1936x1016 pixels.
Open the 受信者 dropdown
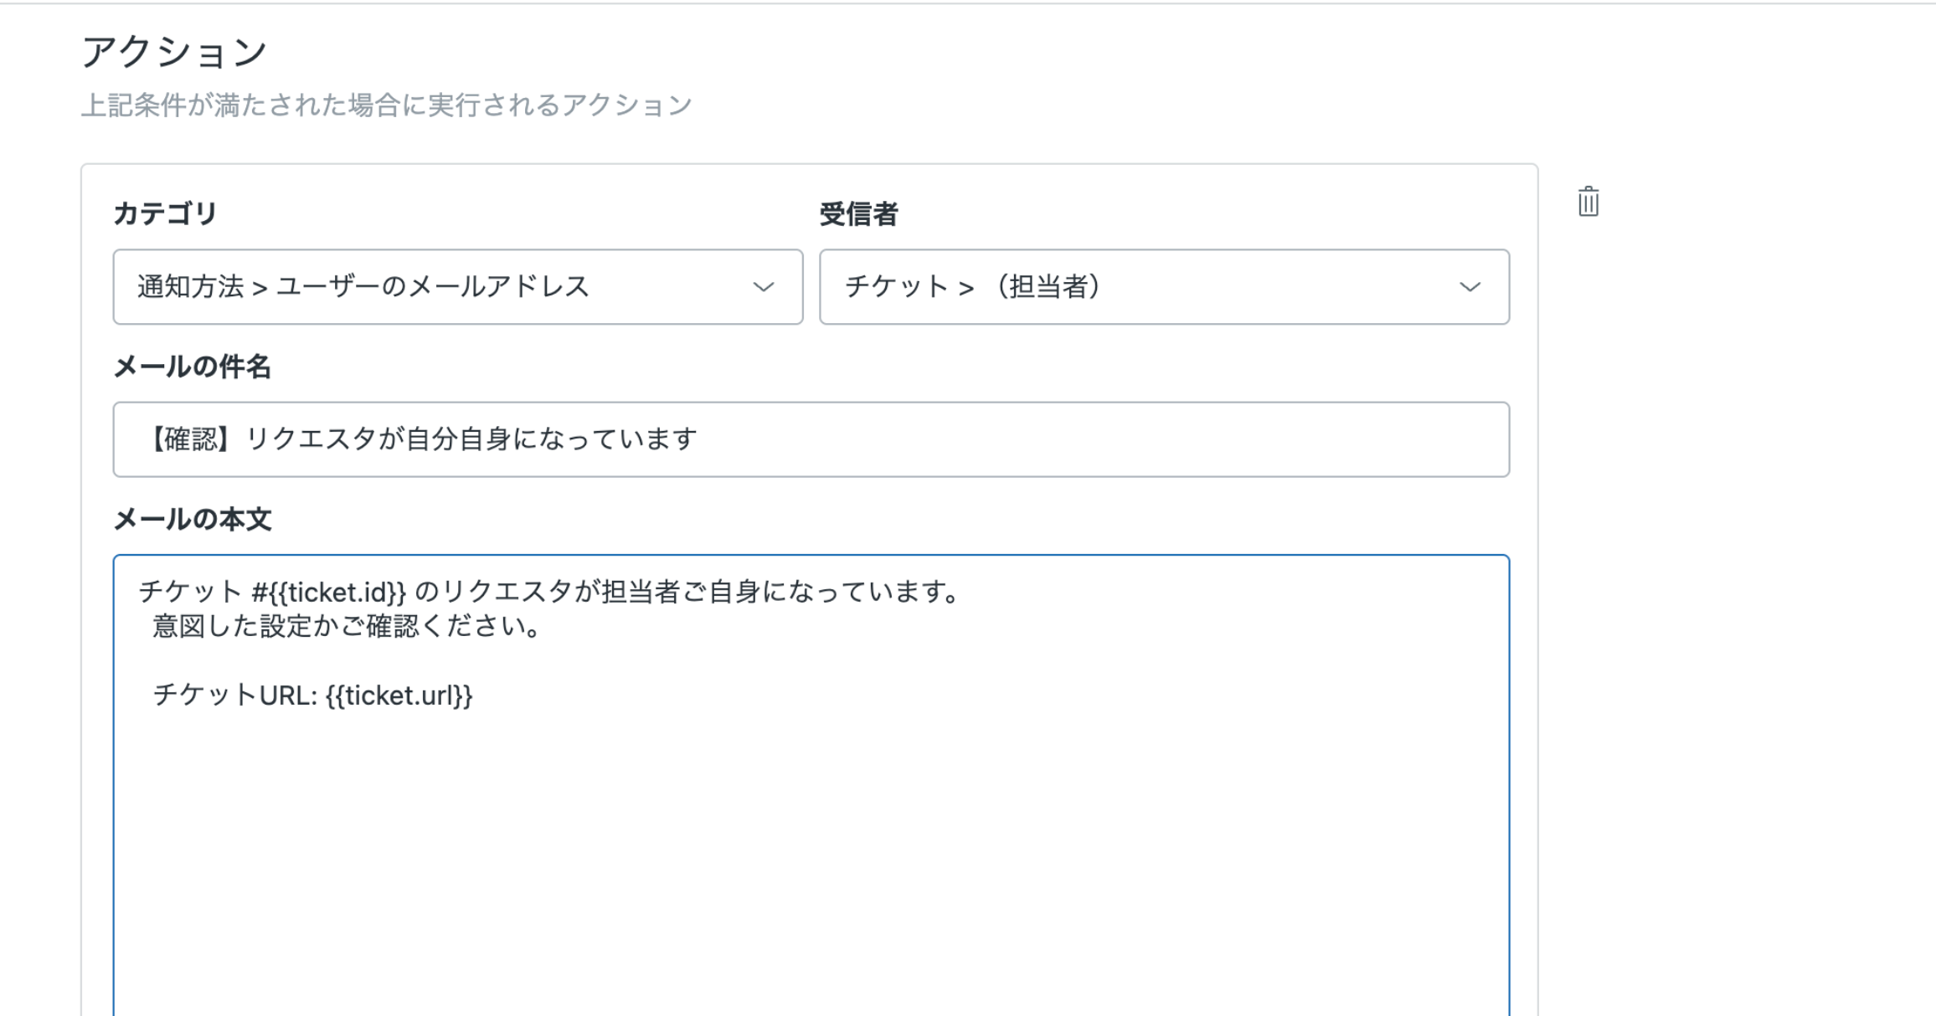click(1163, 287)
